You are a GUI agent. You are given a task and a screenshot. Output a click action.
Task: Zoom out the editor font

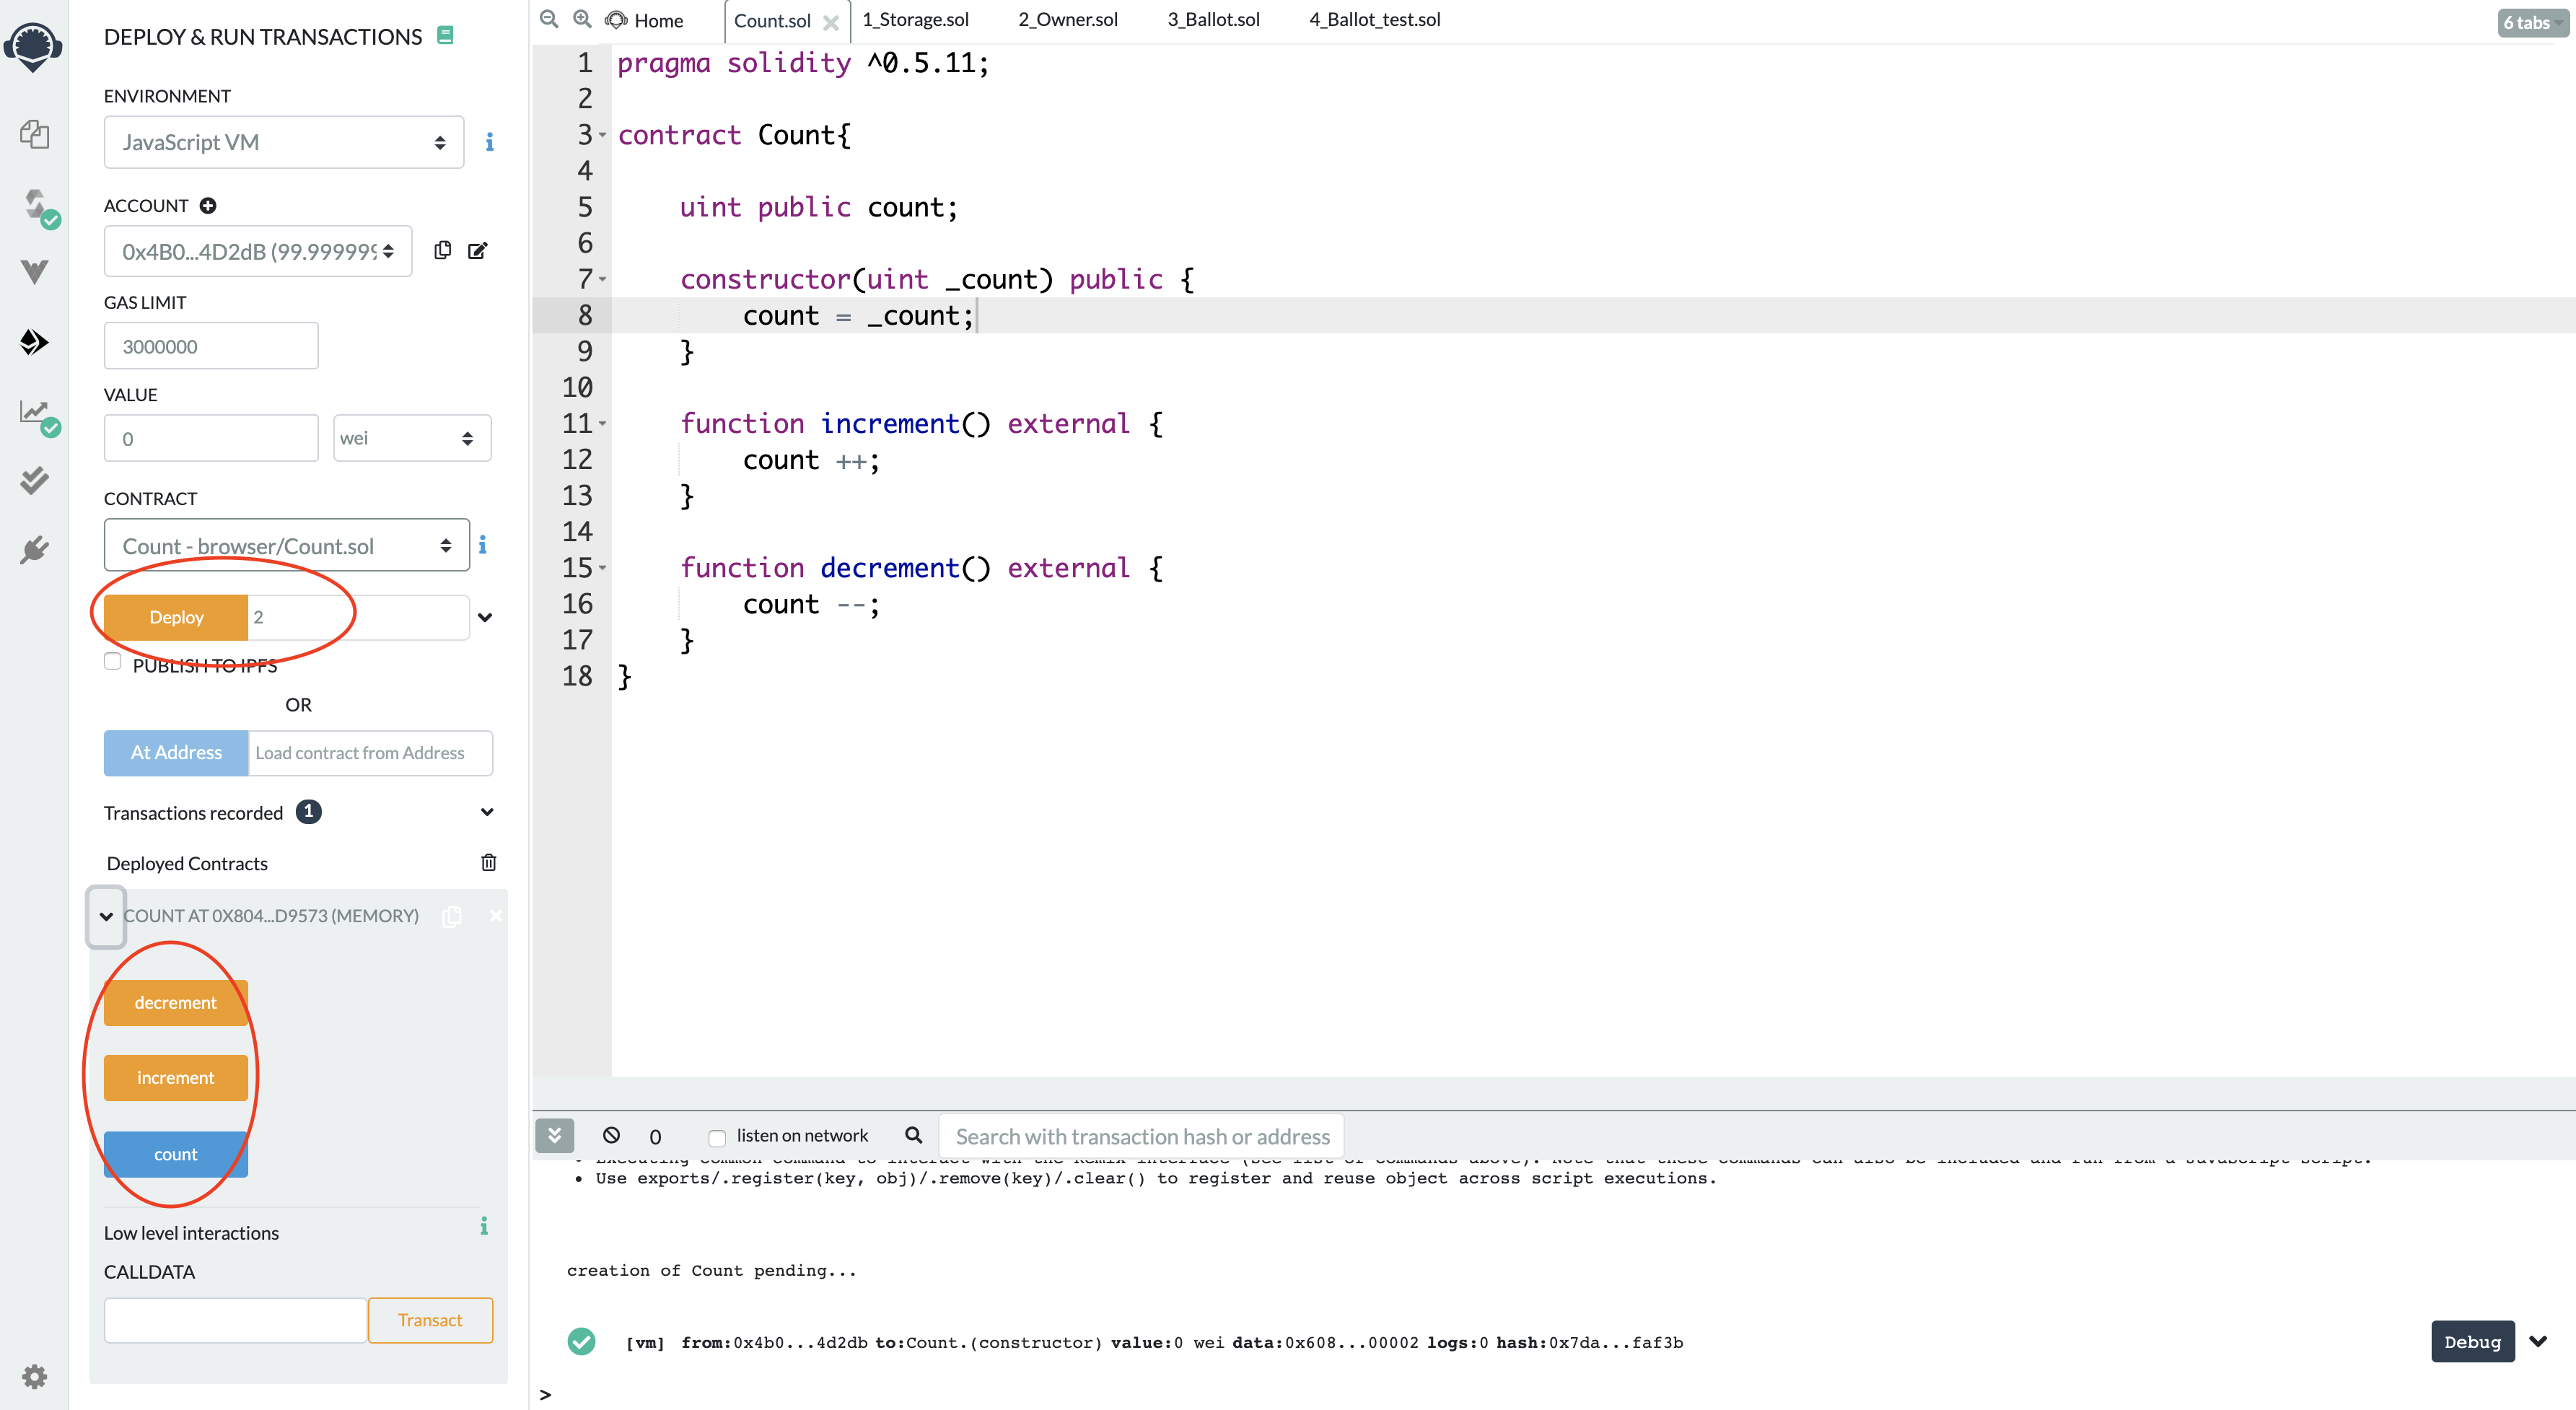(x=548, y=19)
